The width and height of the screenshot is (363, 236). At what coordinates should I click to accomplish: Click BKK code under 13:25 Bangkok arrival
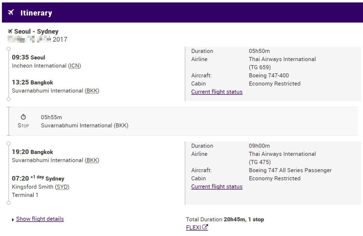coord(92,91)
